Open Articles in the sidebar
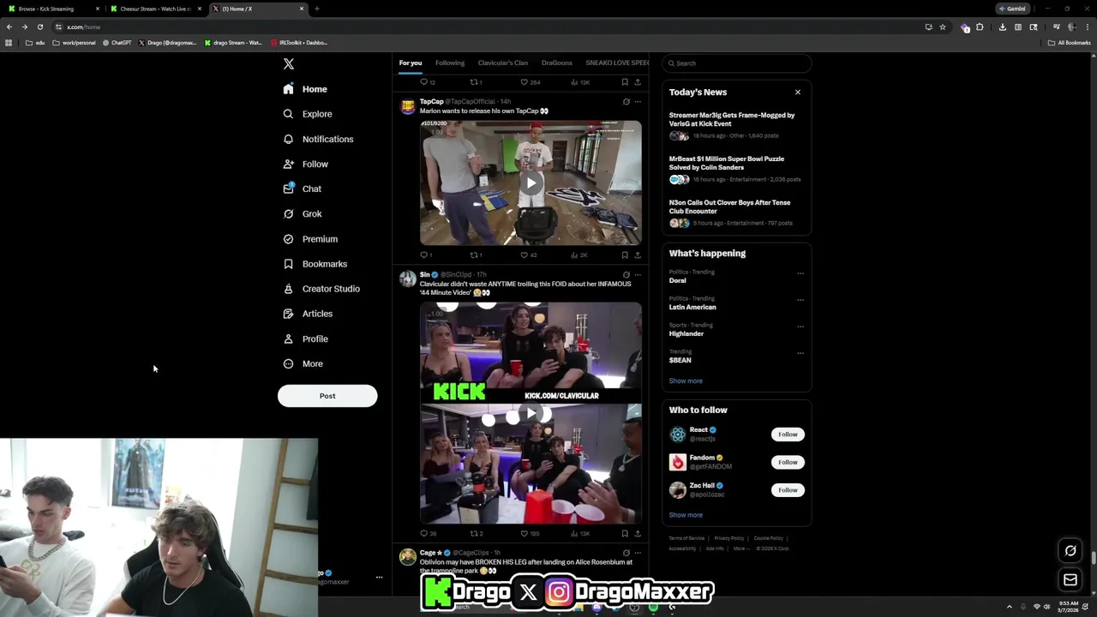Image resolution: width=1097 pixels, height=617 pixels. click(x=308, y=314)
